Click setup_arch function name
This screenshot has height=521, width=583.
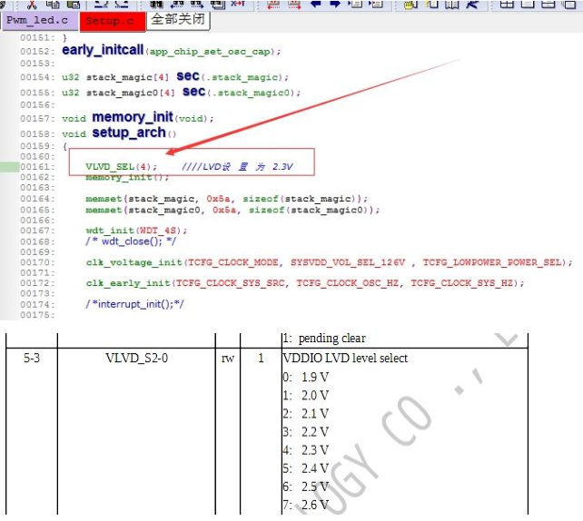129,133
